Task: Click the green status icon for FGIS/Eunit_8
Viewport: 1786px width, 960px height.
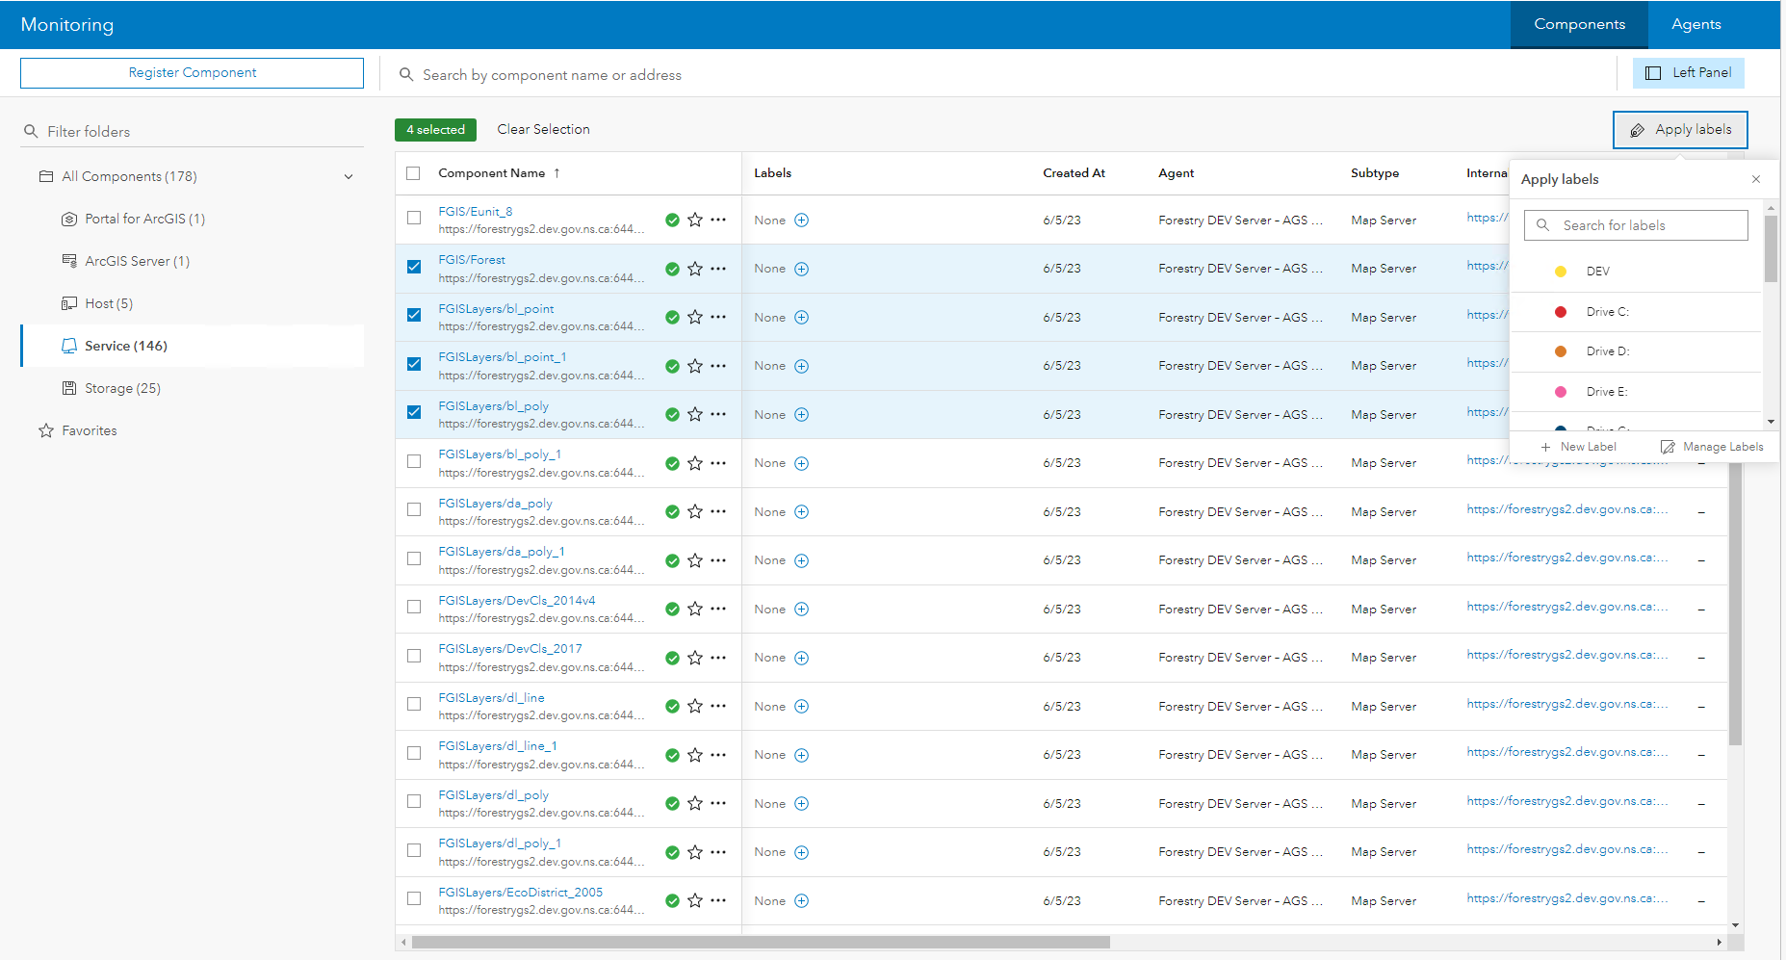Action: 672,221
